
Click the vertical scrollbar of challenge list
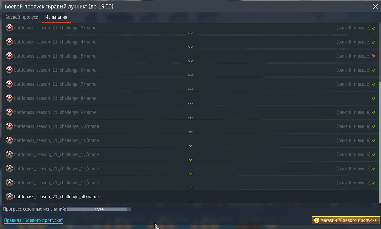380,143
